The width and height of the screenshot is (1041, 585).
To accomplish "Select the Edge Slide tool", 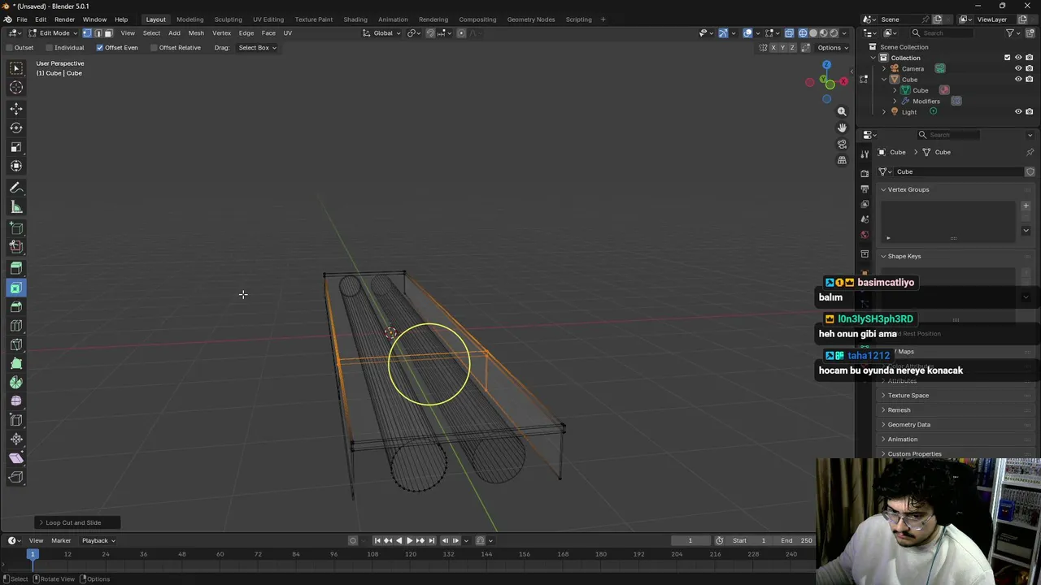I will tap(16, 420).
